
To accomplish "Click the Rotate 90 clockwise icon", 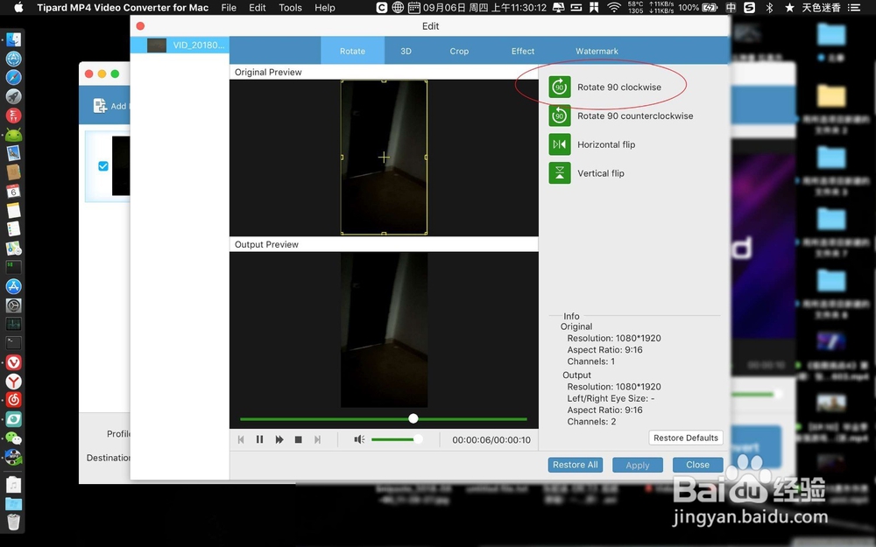I will (x=559, y=87).
